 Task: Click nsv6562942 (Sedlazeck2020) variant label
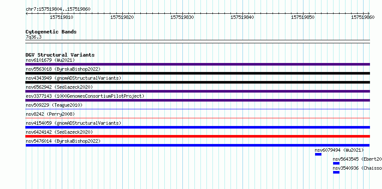click(59, 87)
